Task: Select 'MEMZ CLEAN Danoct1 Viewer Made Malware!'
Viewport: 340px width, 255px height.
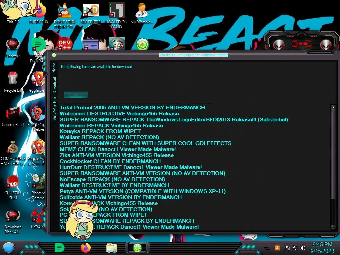Action: point(118,149)
